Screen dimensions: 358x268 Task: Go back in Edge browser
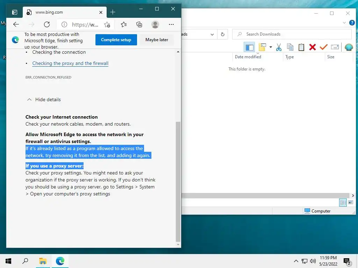(x=16, y=24)
